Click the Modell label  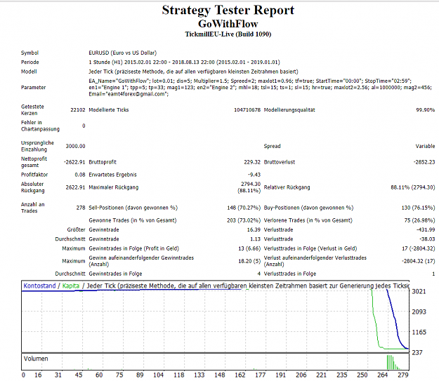pos(29,72)
